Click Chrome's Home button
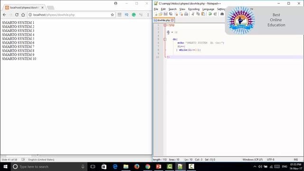The height and width of the screenshot is (171, 304). pos(23,15)
